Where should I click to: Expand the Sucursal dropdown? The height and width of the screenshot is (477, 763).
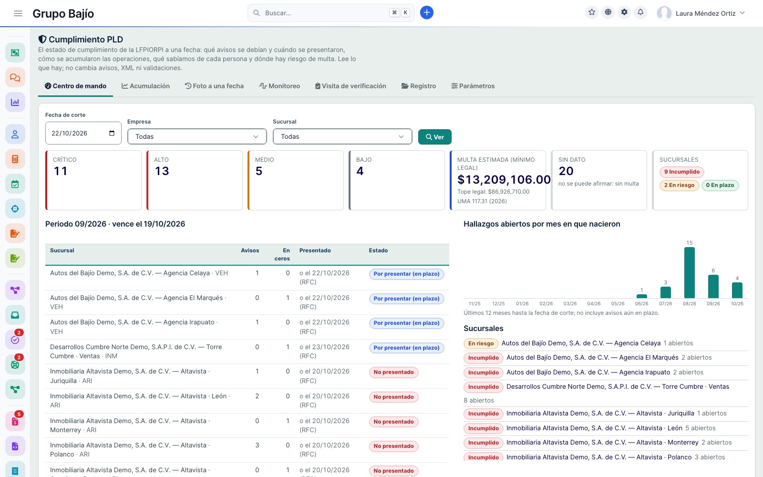(x=342, y=136)
